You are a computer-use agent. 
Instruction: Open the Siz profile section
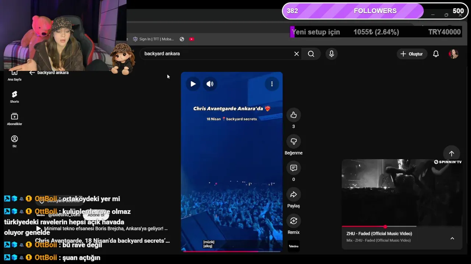tap(14, 141)
